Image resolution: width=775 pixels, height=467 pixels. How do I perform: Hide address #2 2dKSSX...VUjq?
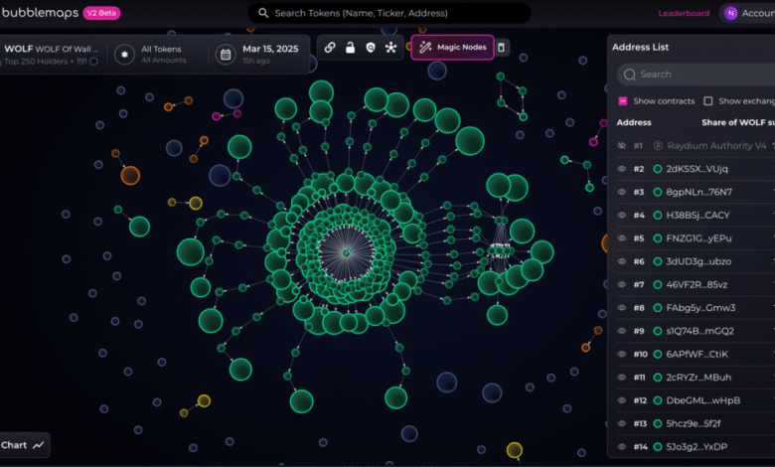coord(622,169)
